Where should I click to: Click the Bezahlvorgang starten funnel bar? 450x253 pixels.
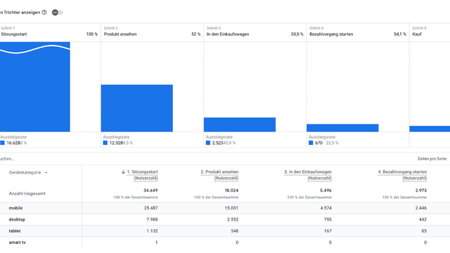tap(342, 128)
